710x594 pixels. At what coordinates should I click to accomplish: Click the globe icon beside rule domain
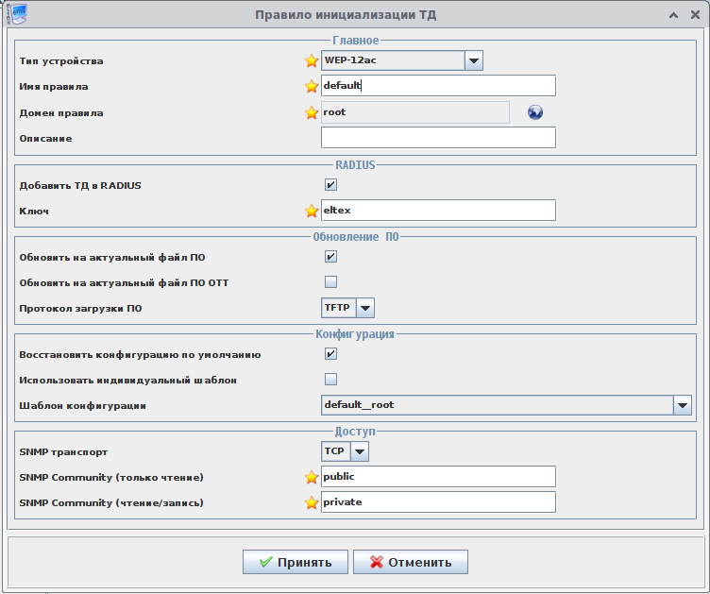tap(535, 113)
